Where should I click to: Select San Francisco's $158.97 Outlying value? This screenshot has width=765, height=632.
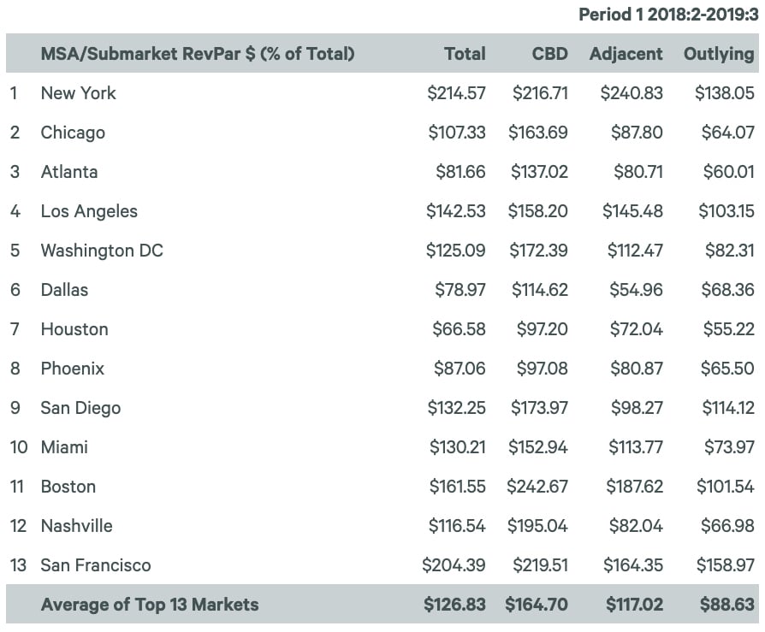(724, 565)
